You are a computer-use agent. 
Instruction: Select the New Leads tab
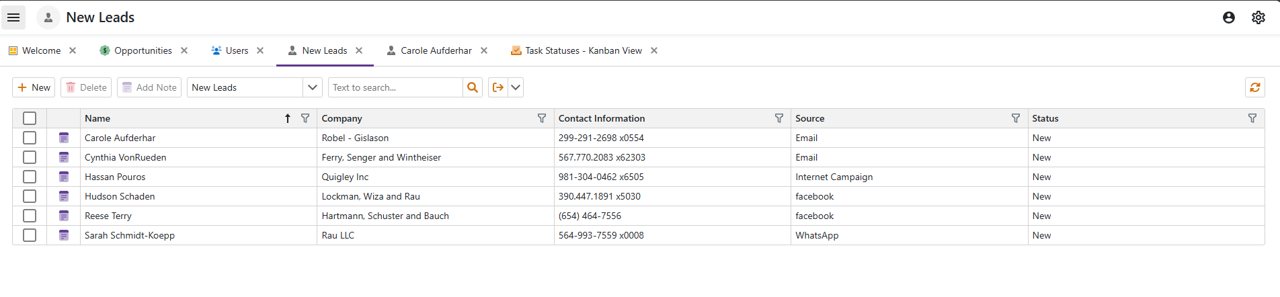[325, 50]
